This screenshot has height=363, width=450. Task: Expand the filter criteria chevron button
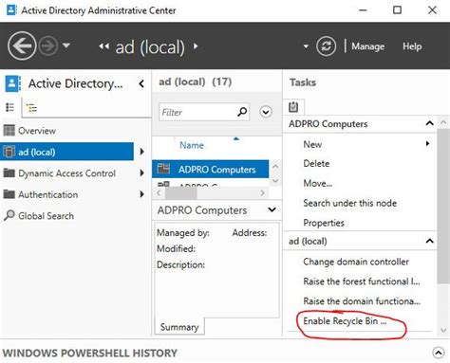266,112
